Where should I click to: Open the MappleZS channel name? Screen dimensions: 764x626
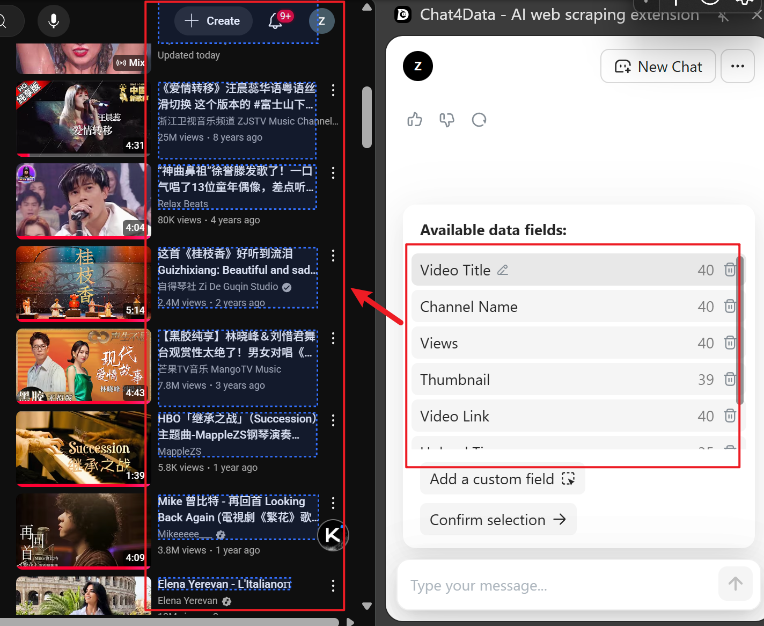pos(179,452)
